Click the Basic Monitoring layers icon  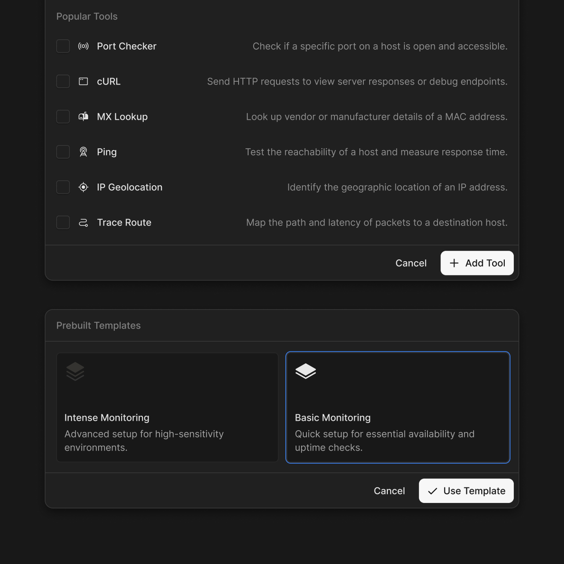pyautogui.click(x=305, y=371)
